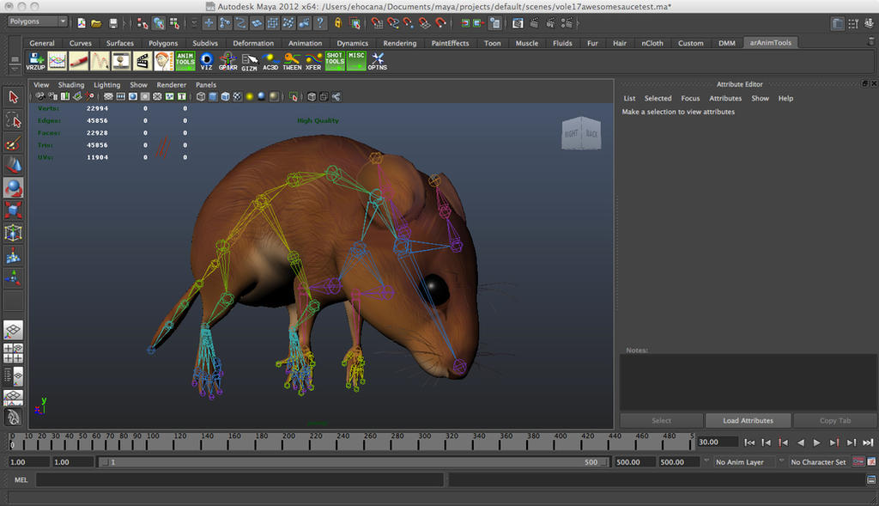Click the Render Current Frame clapper icon
This screenshot has height=506, width=879.
[x=534, y=23]
